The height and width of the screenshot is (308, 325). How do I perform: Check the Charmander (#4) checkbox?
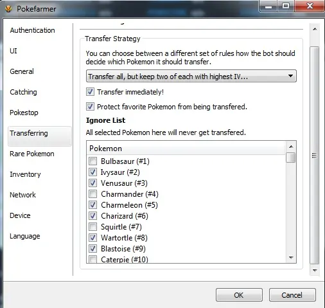point(92,194)
